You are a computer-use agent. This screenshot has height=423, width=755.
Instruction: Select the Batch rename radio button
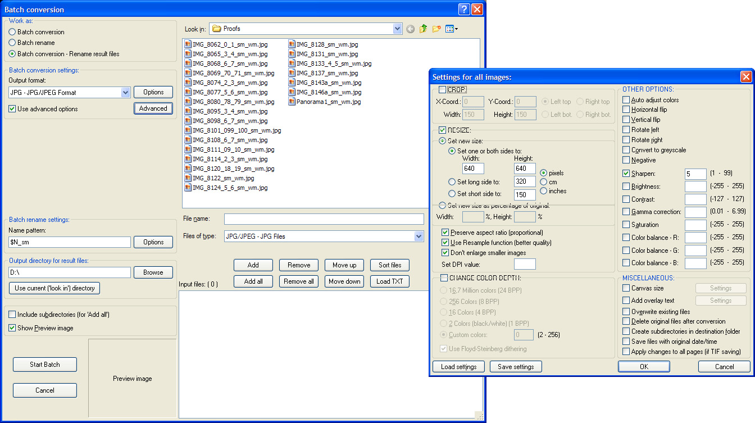pos(12,43)
